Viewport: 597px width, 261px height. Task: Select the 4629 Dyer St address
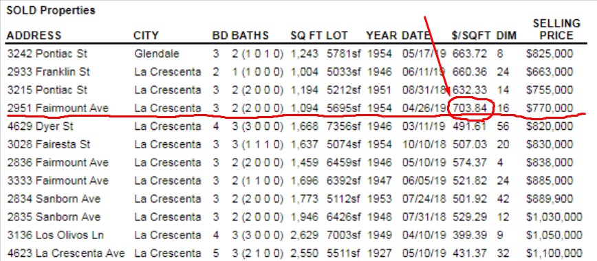pyautogui.click(x=41, y=126)
